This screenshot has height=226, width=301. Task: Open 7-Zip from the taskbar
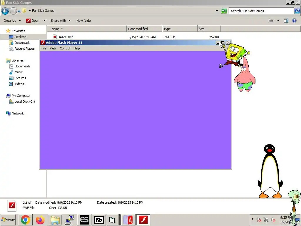click(x=99, y=220)
